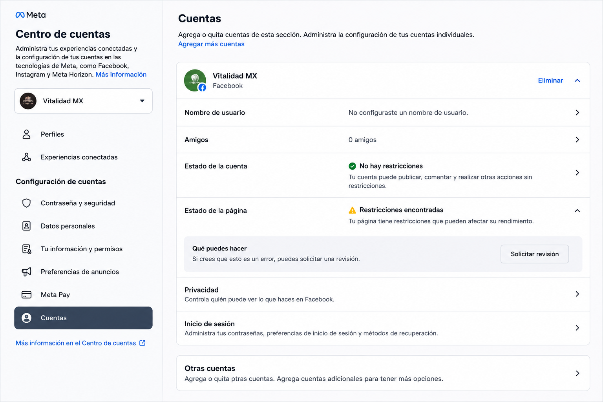Click the Experiencias conectadas nodes icon
This screenshot has width=603, height=402.
click(x=26, y=157)
